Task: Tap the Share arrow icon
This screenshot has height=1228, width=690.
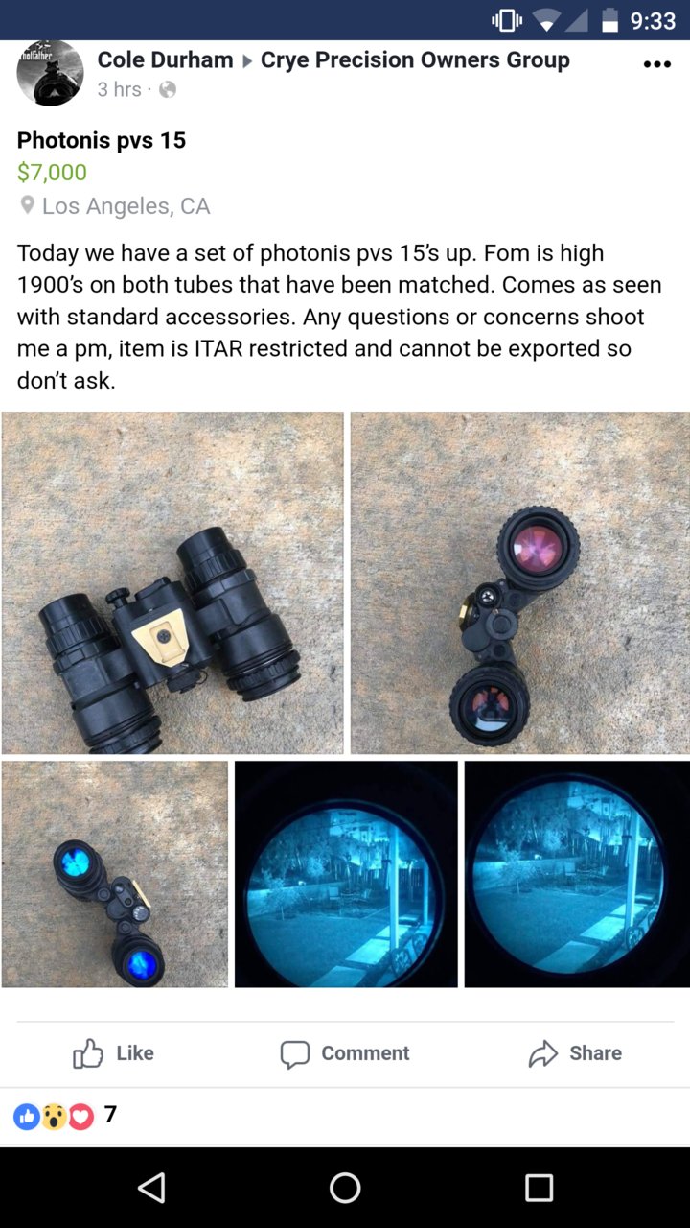Action: (x=542, y=1053)
